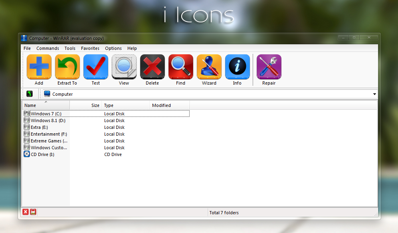Open the Tools menu
The image size is (398, 233).
click(x=70, y=48)
